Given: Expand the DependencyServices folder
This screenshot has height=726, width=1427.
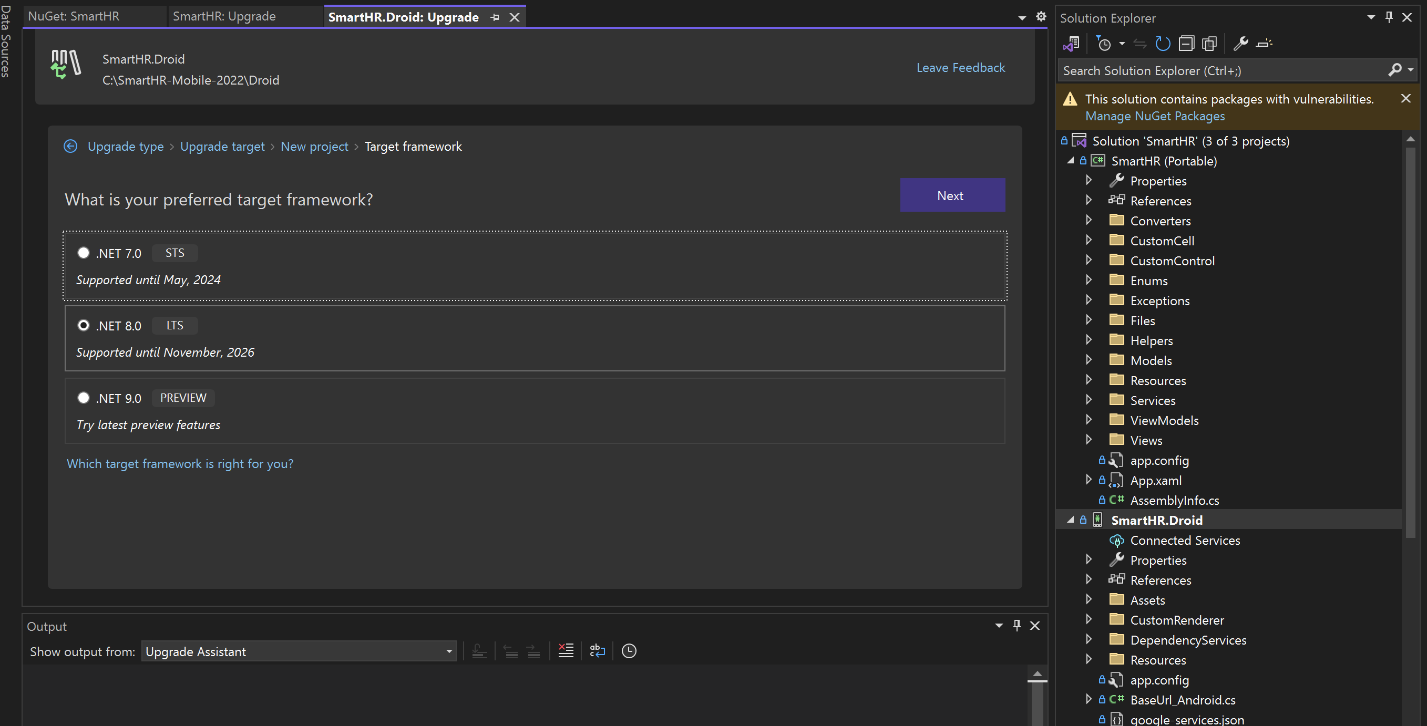Looking at the screenshot, I should pyautogui.click(x=1089, y=639).
